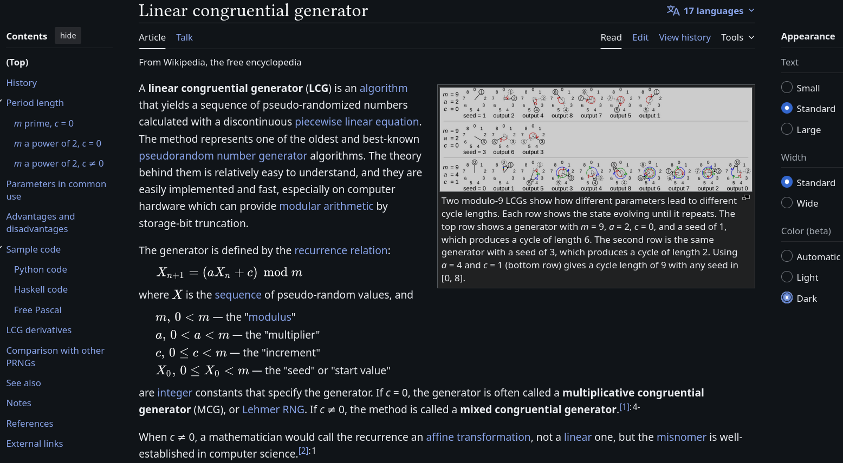Screen dimensions: 843x463
Task: Open the Tools dropdown menu
Action: [x=737, y=37]
